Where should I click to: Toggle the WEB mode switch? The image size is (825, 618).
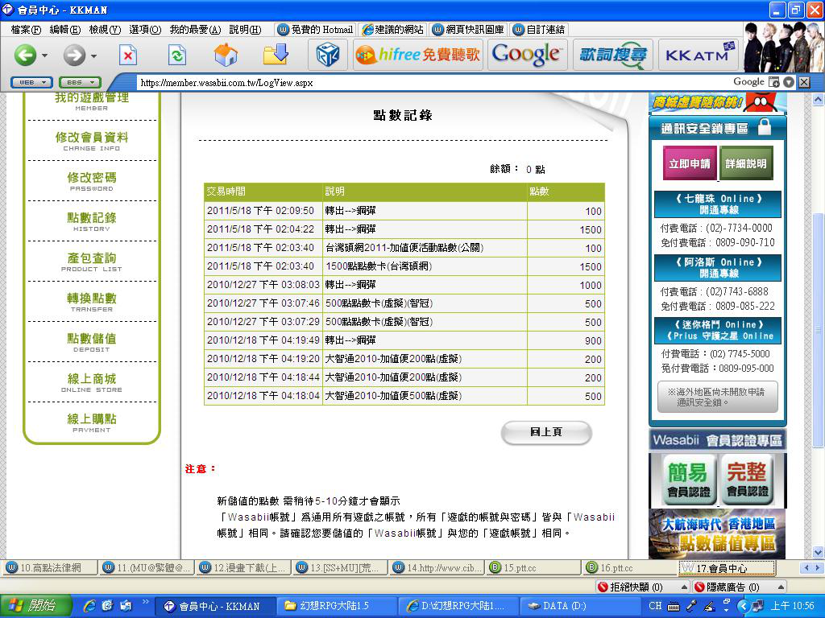(x=31, y=82)
